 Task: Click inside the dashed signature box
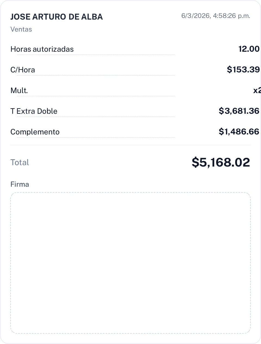point(130,263)
